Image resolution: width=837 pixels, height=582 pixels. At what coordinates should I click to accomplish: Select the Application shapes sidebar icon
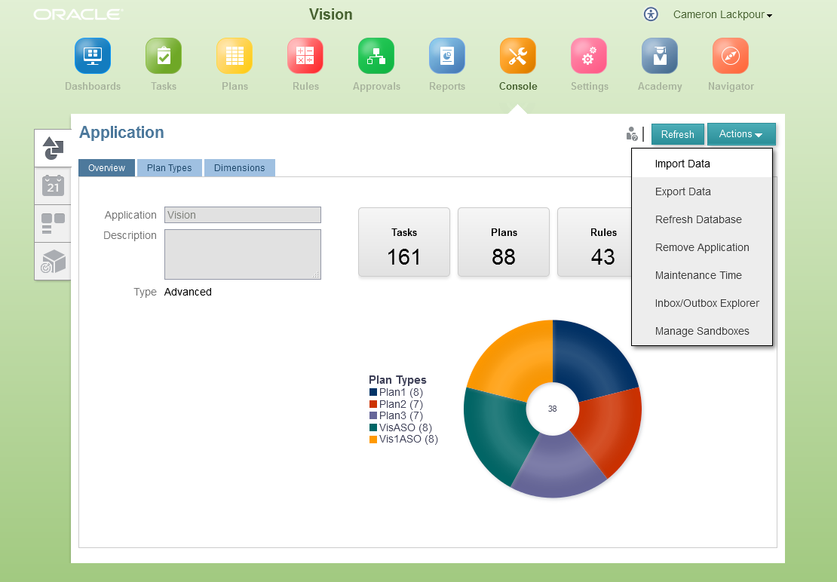53,148
